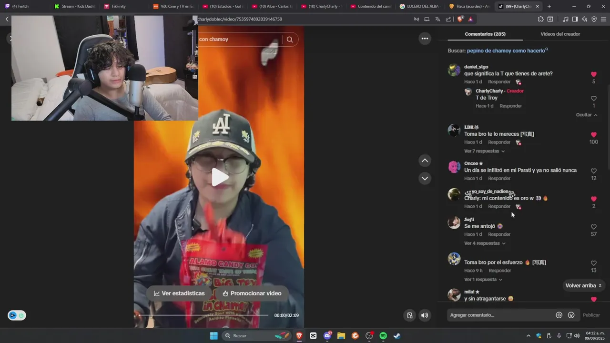The width and height of the screenshot is (610, 343).
Task: Click Publicar button
Action: click(591, 315)
